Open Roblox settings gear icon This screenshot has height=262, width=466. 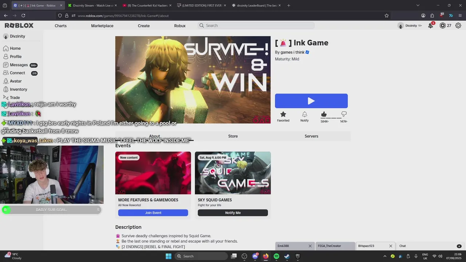coord(458,25)
